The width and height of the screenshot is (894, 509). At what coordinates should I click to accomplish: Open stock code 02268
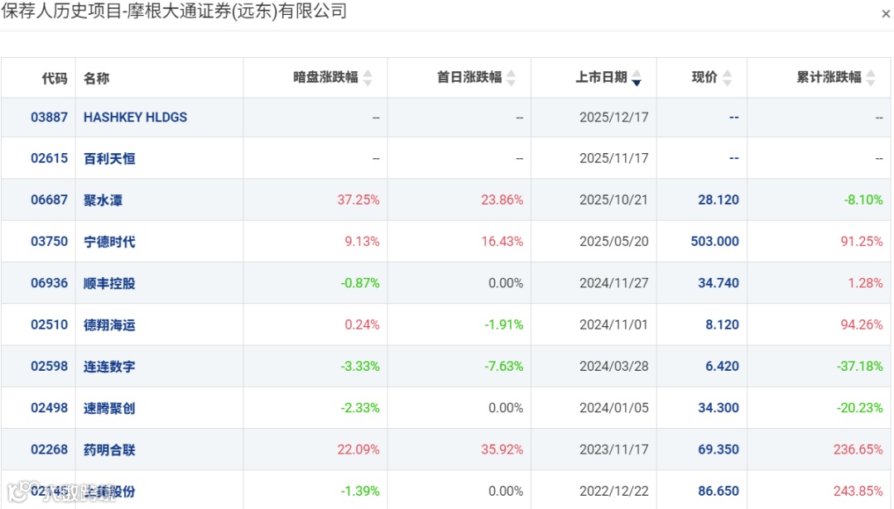point(49,449)
